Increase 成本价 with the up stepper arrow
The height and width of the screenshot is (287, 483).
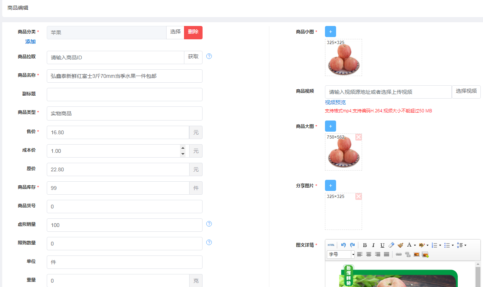click(x=183, y=148)
